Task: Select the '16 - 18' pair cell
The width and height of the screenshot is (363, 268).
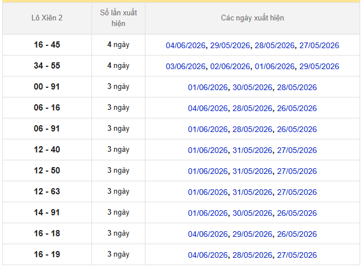Action: tap(47, 233)
